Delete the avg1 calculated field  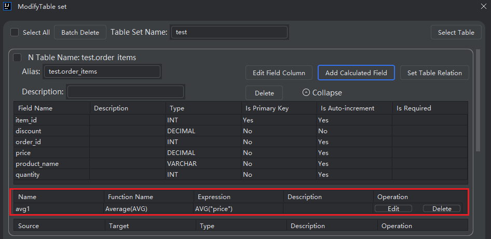click(442, 208)
